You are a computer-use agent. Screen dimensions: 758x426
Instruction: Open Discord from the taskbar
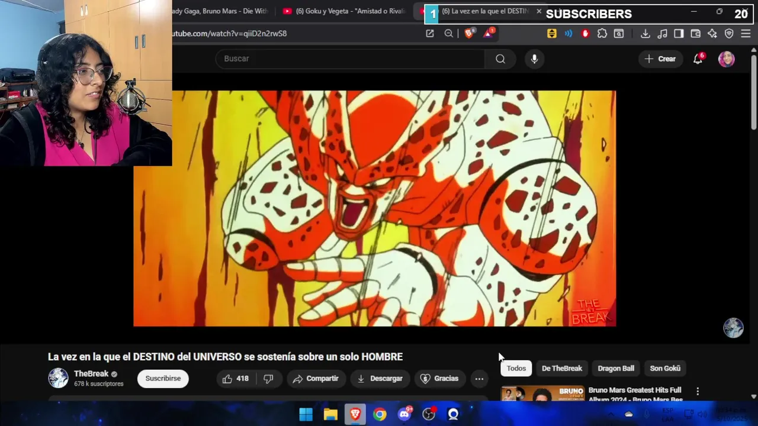pos(404,414)
